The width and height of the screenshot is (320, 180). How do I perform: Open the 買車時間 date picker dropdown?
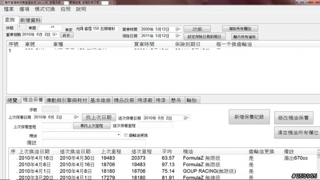178,29
